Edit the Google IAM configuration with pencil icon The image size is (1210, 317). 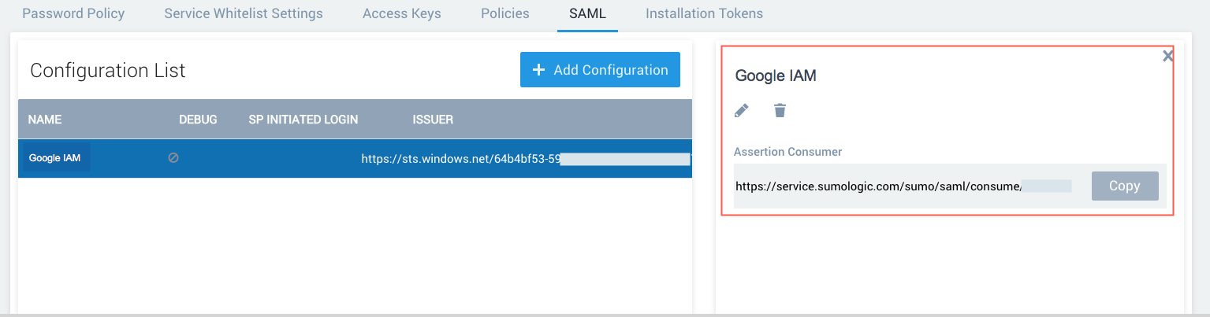[741, 111]
